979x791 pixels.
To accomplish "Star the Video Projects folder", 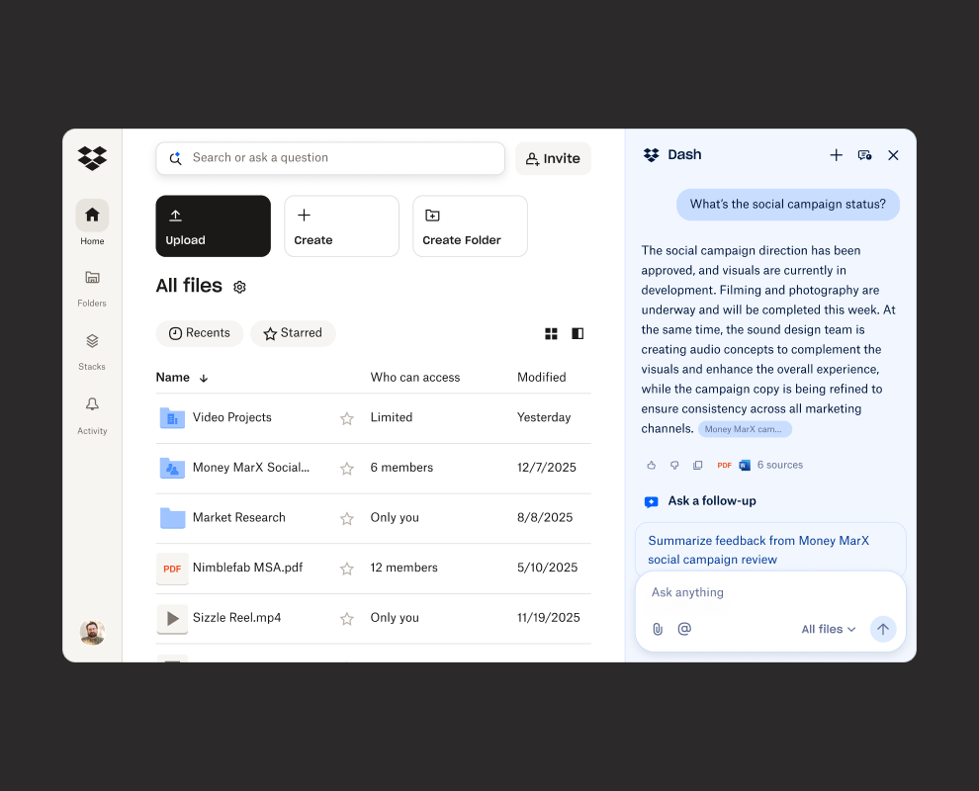I will [347, 418].
